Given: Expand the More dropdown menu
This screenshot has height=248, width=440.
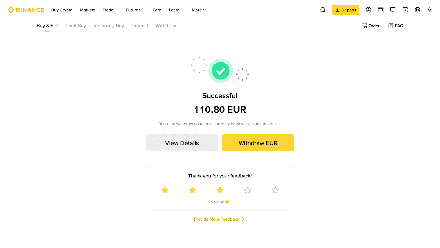Looking at the screenshot, I should (199, 10).
